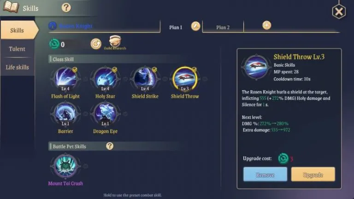Add a new skill plan
Image resolution: width=354 pixels, height=199 pixels.
click(266, 25)
